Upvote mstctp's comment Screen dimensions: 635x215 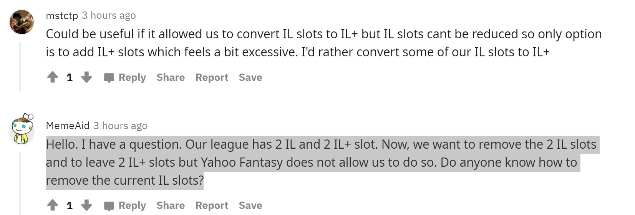click(53, 77)
